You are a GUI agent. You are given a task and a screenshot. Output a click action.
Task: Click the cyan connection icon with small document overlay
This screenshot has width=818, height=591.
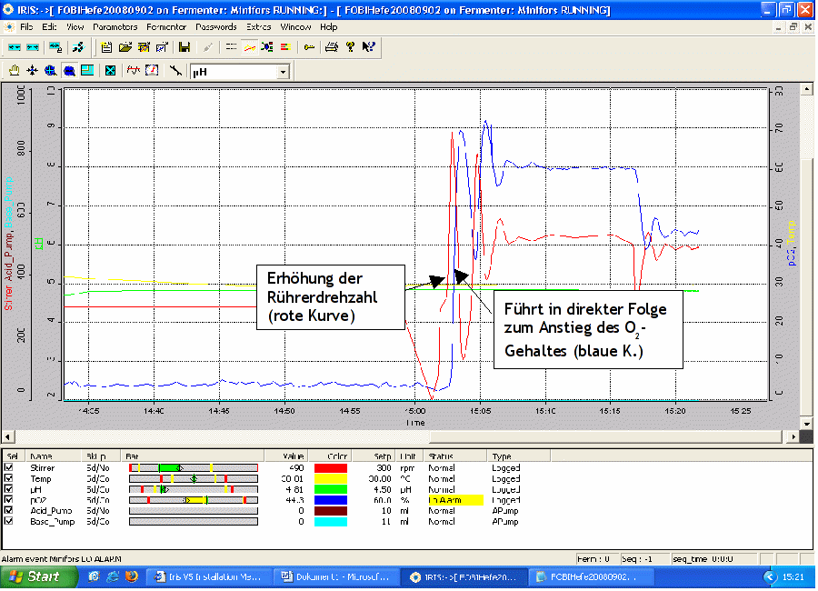55,47
